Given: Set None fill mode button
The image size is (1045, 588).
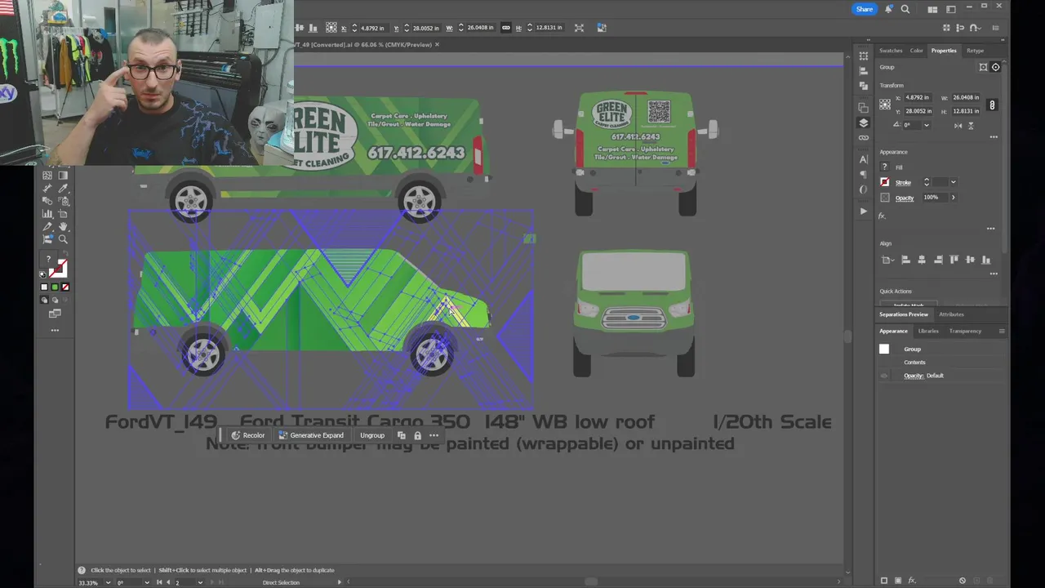Looking at the screenshot, I should point(65,287).
